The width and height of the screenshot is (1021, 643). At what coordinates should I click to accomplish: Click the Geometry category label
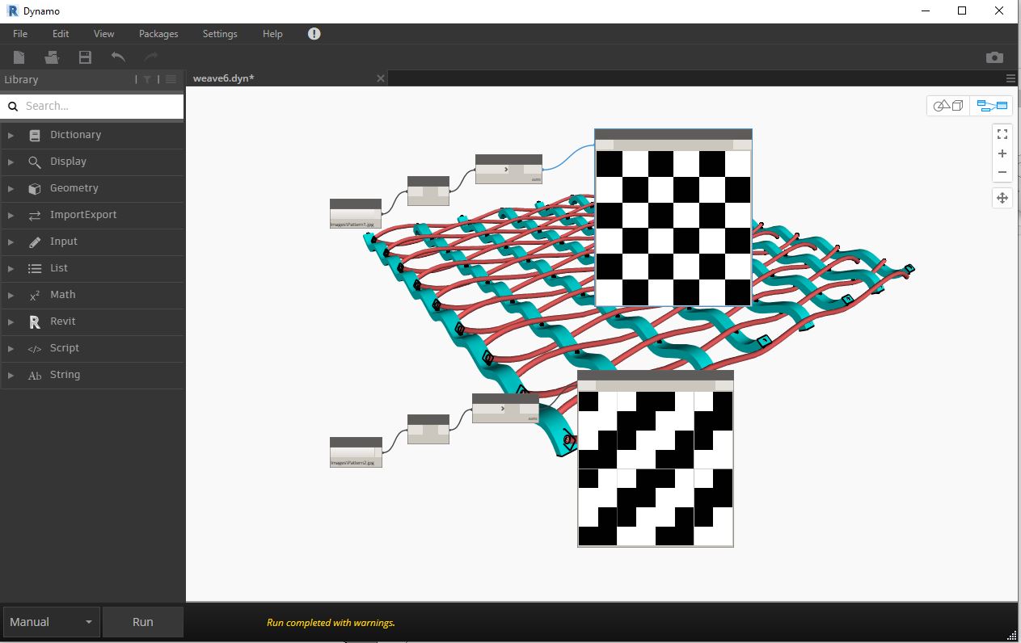pos(74,188)
